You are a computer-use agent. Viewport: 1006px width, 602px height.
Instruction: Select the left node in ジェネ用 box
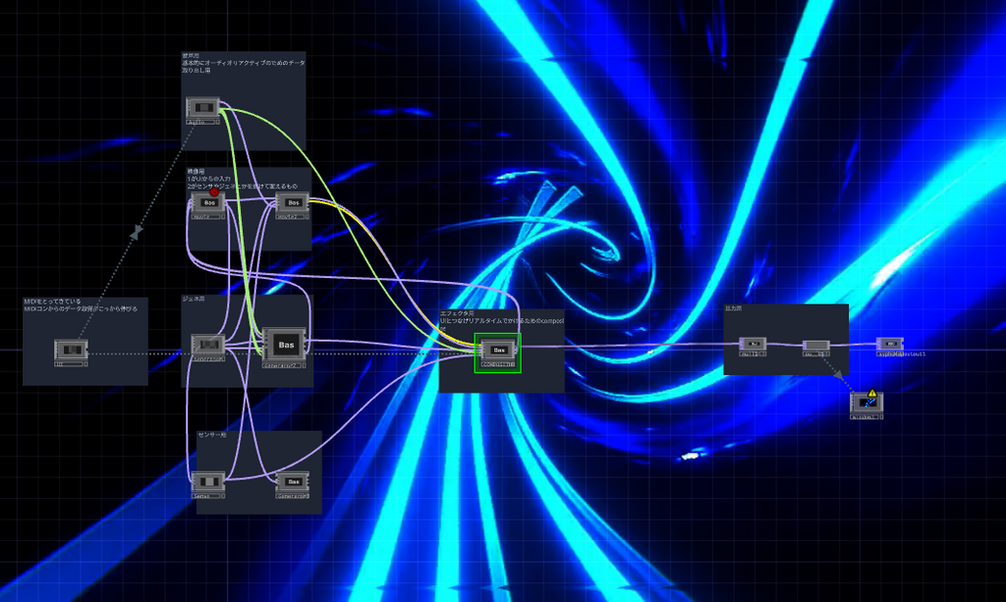(208, 344)
